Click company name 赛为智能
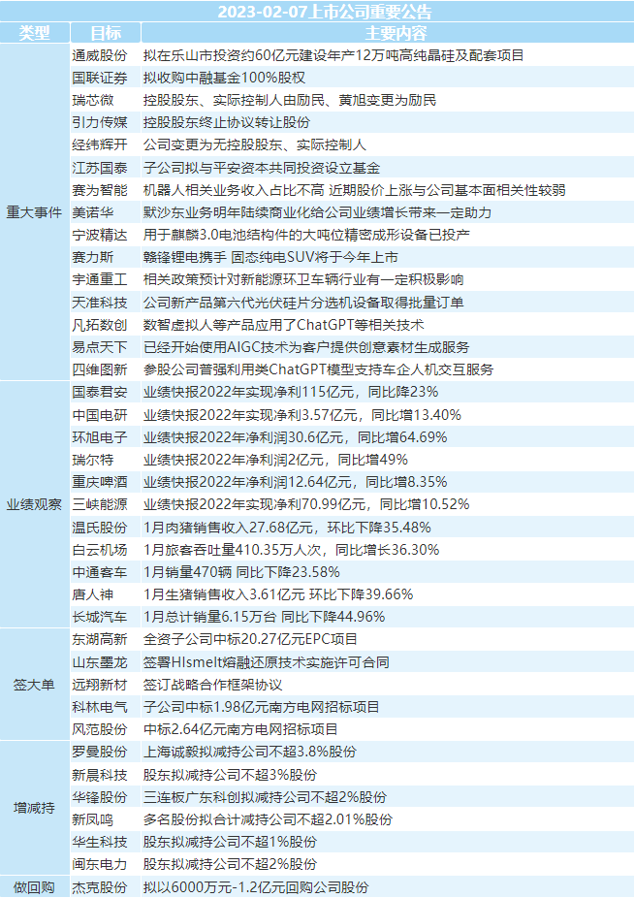The width and height of the screenshot is (634, 898). pos(100,189)
